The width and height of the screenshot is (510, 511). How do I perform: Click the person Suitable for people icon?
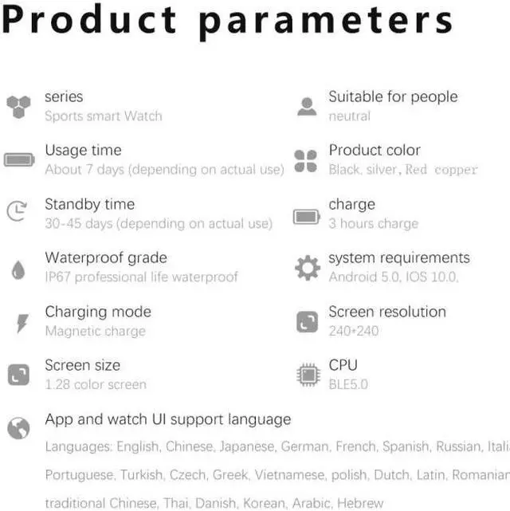[x=307, y=106]
